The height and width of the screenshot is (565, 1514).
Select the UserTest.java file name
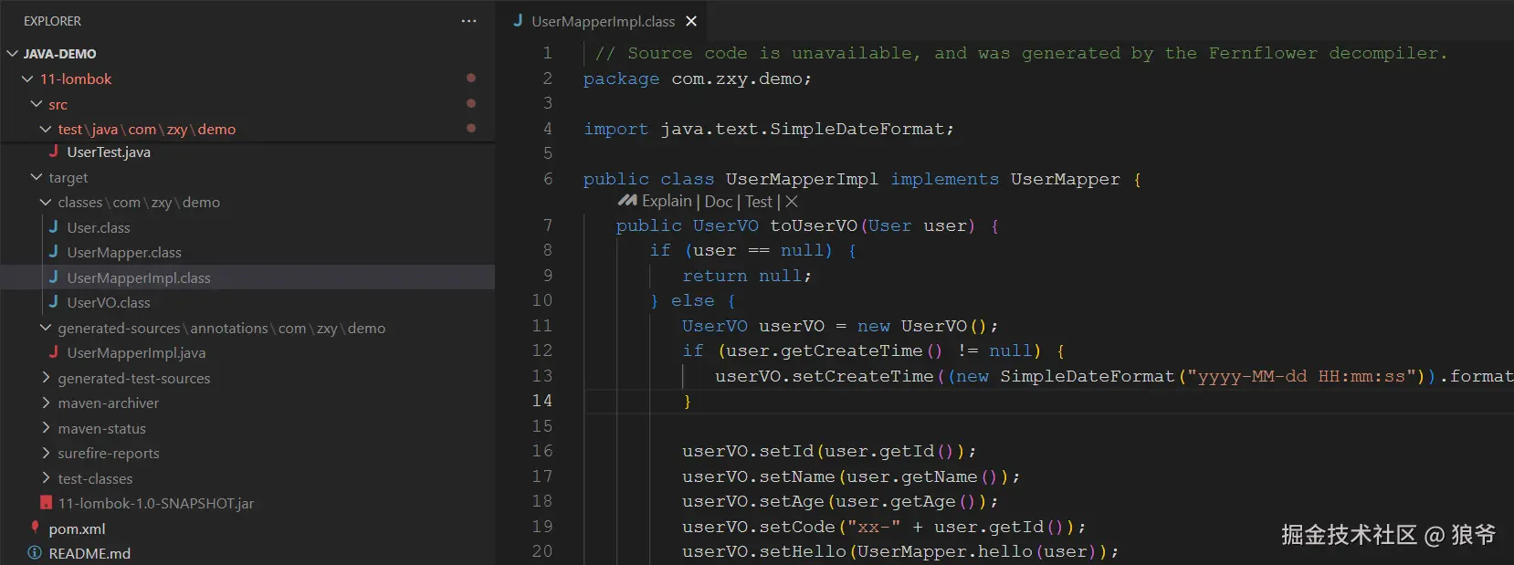pyautogui.click(x=109, y=152)
